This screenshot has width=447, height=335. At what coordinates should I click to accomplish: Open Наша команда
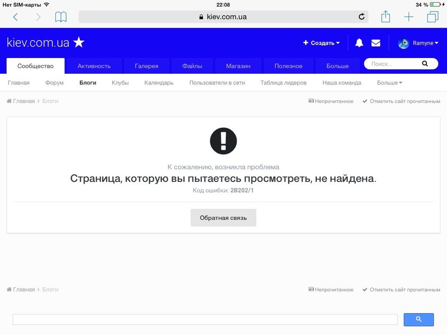point(342,83)
